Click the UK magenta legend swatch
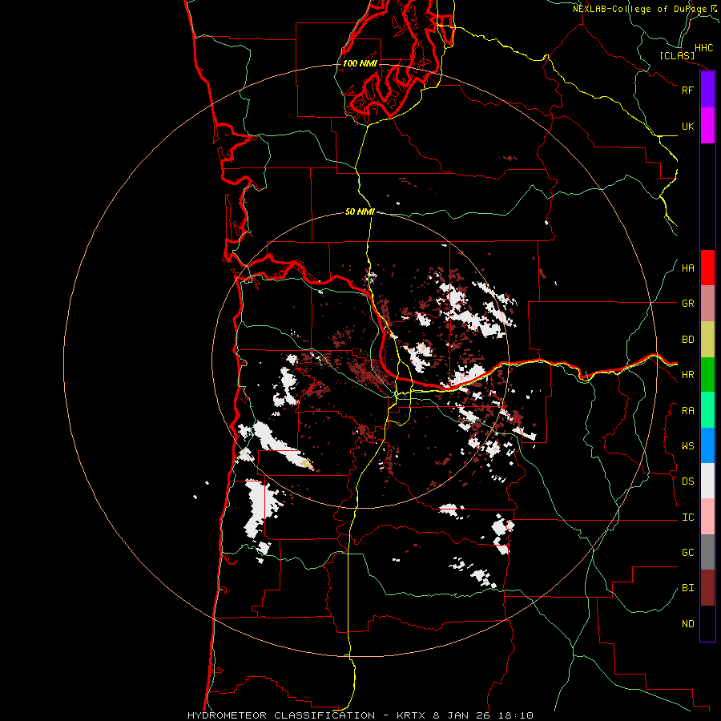This screenshot has height=721, width=721. tap(707, 126)
